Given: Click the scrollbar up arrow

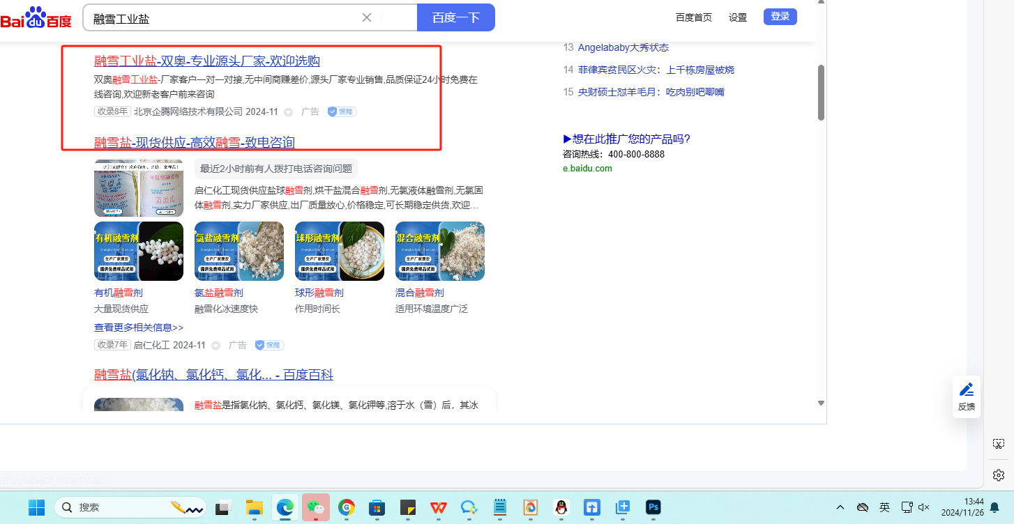Looking at the screenshot, I should pyautogui.click(x=821, y=2).
